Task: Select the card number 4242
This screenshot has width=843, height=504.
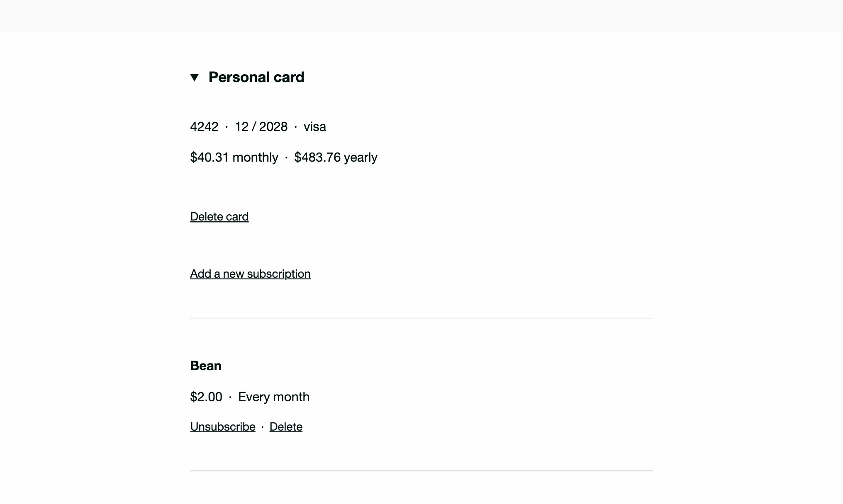Action: pyautogui.click(x=204, y=126)
